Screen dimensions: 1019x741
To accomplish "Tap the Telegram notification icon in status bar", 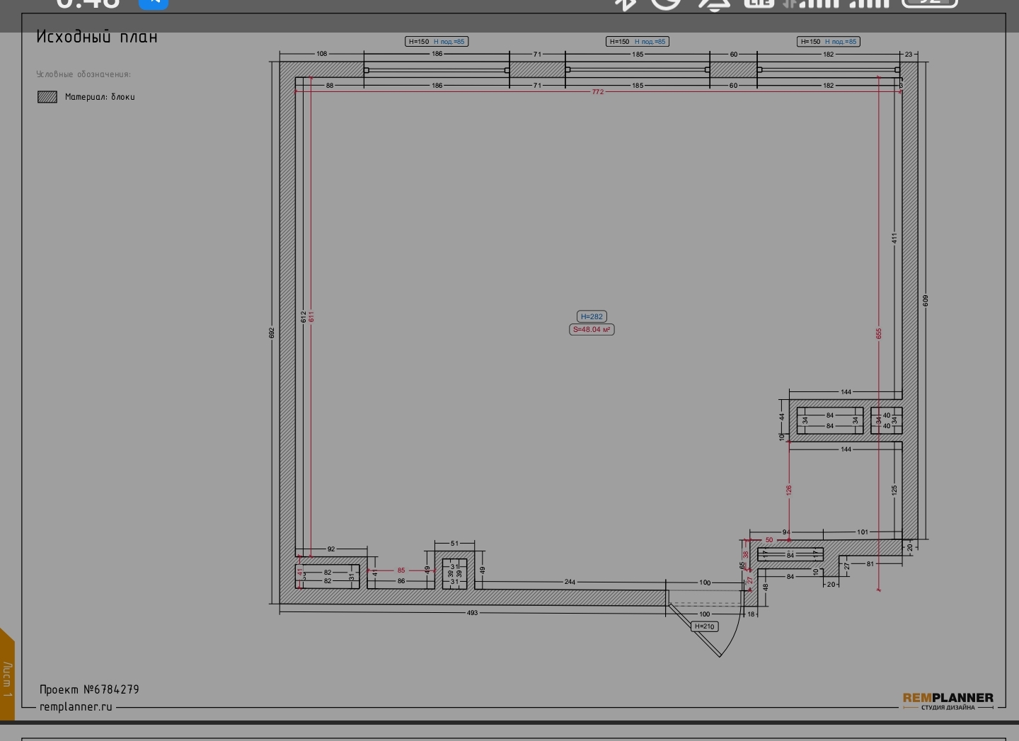I will [x=153, y=4].
